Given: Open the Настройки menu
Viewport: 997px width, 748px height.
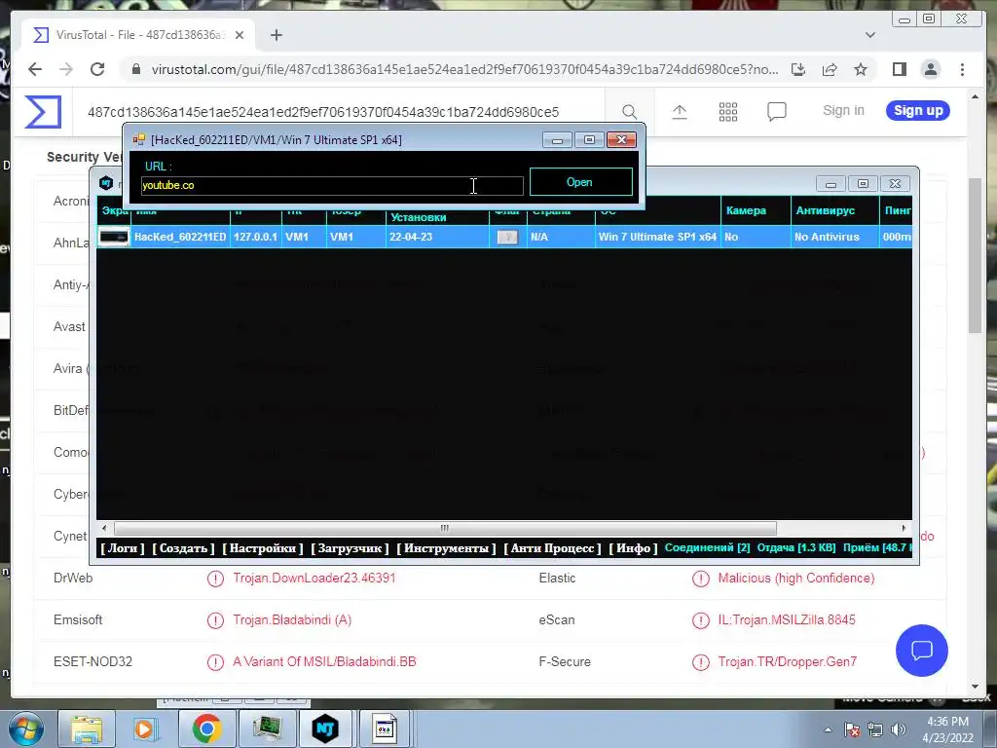Looking at the screenshot, I should [263, 548].
